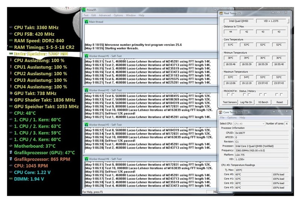Open the Advanced menu in Prime95
The image size is (301, 203).
(105, 15)
